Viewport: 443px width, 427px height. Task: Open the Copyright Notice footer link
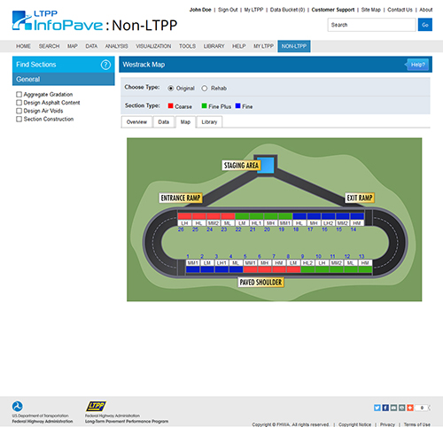point(354,424)
